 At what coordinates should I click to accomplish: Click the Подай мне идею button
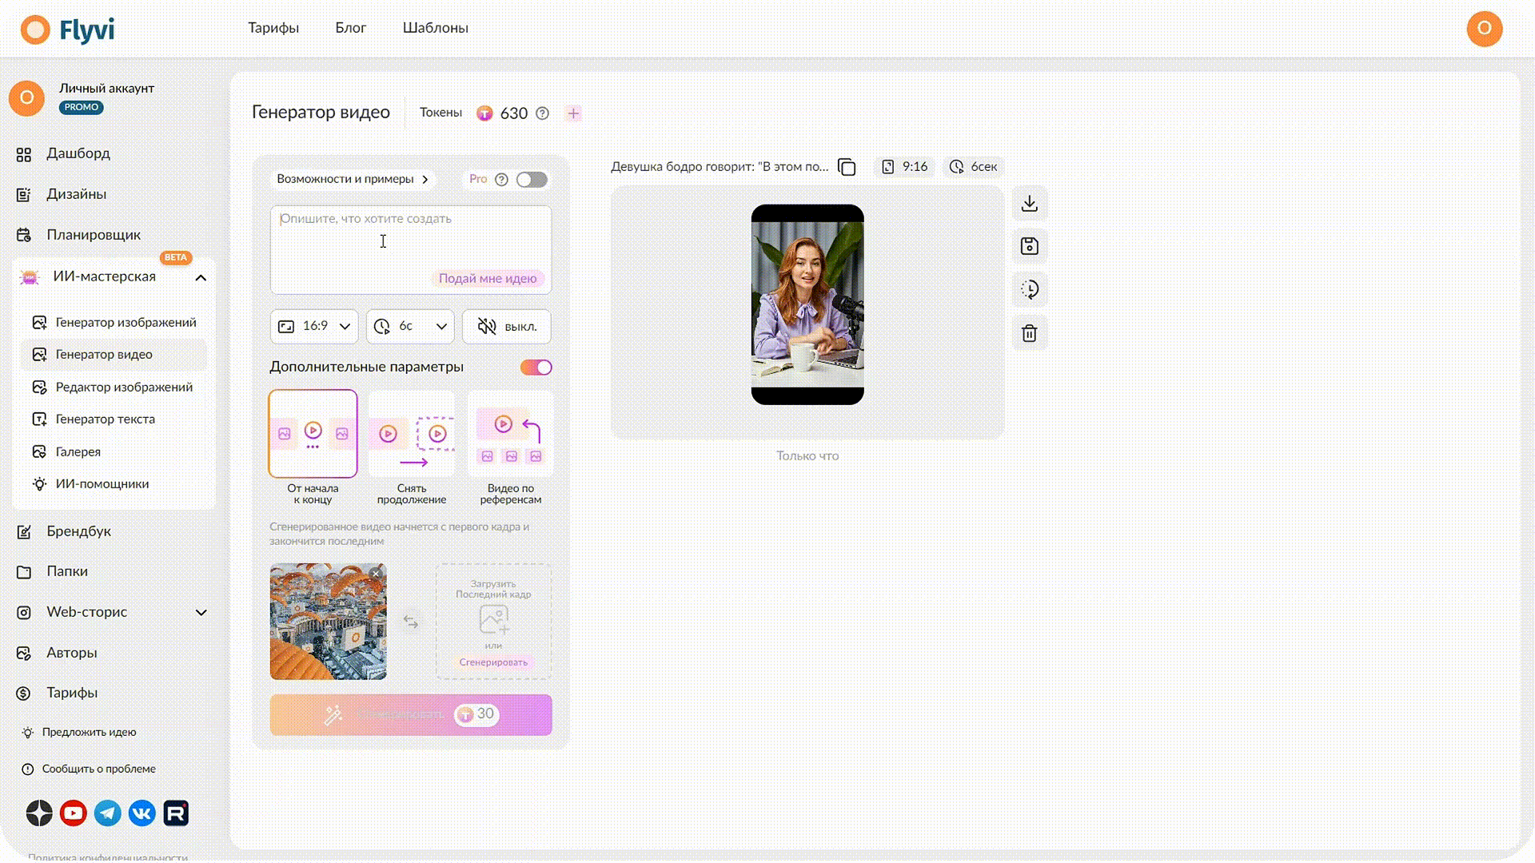point(488,278)
